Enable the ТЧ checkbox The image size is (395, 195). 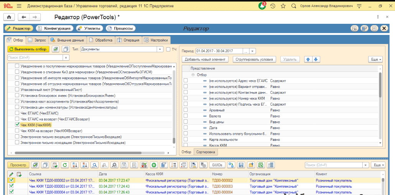pos(168,49)
